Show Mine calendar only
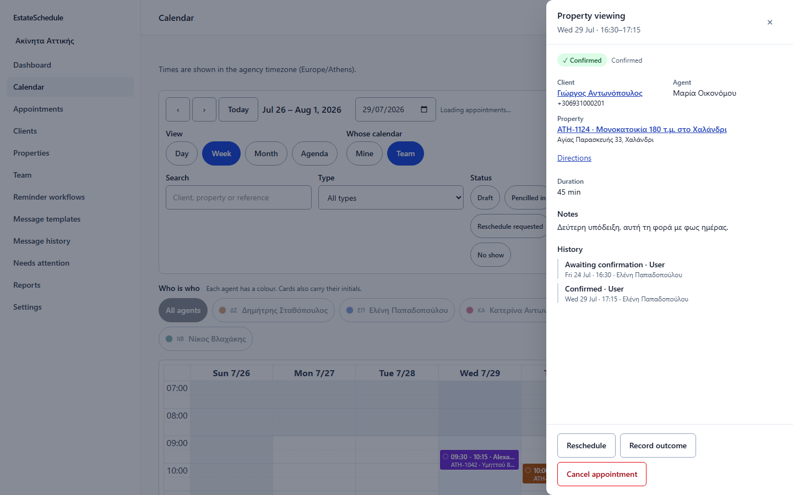Viewport: 793px width, 495px height. [x=365, y=153]
